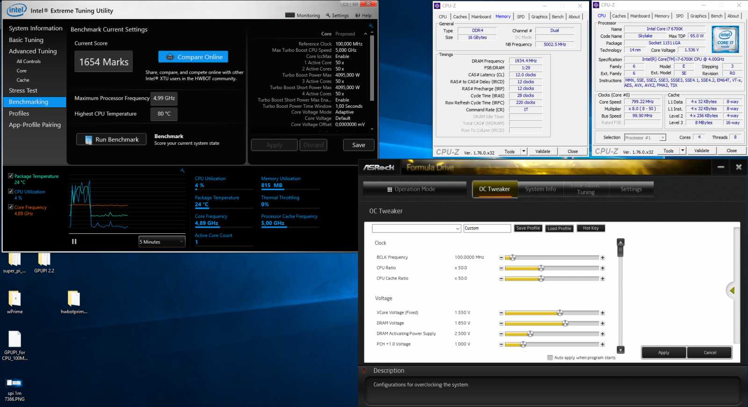Open SPD tab in Memory CPU-Z window
Image resolution: width=748 pixels, height=407 pixels.
(521, 17)
